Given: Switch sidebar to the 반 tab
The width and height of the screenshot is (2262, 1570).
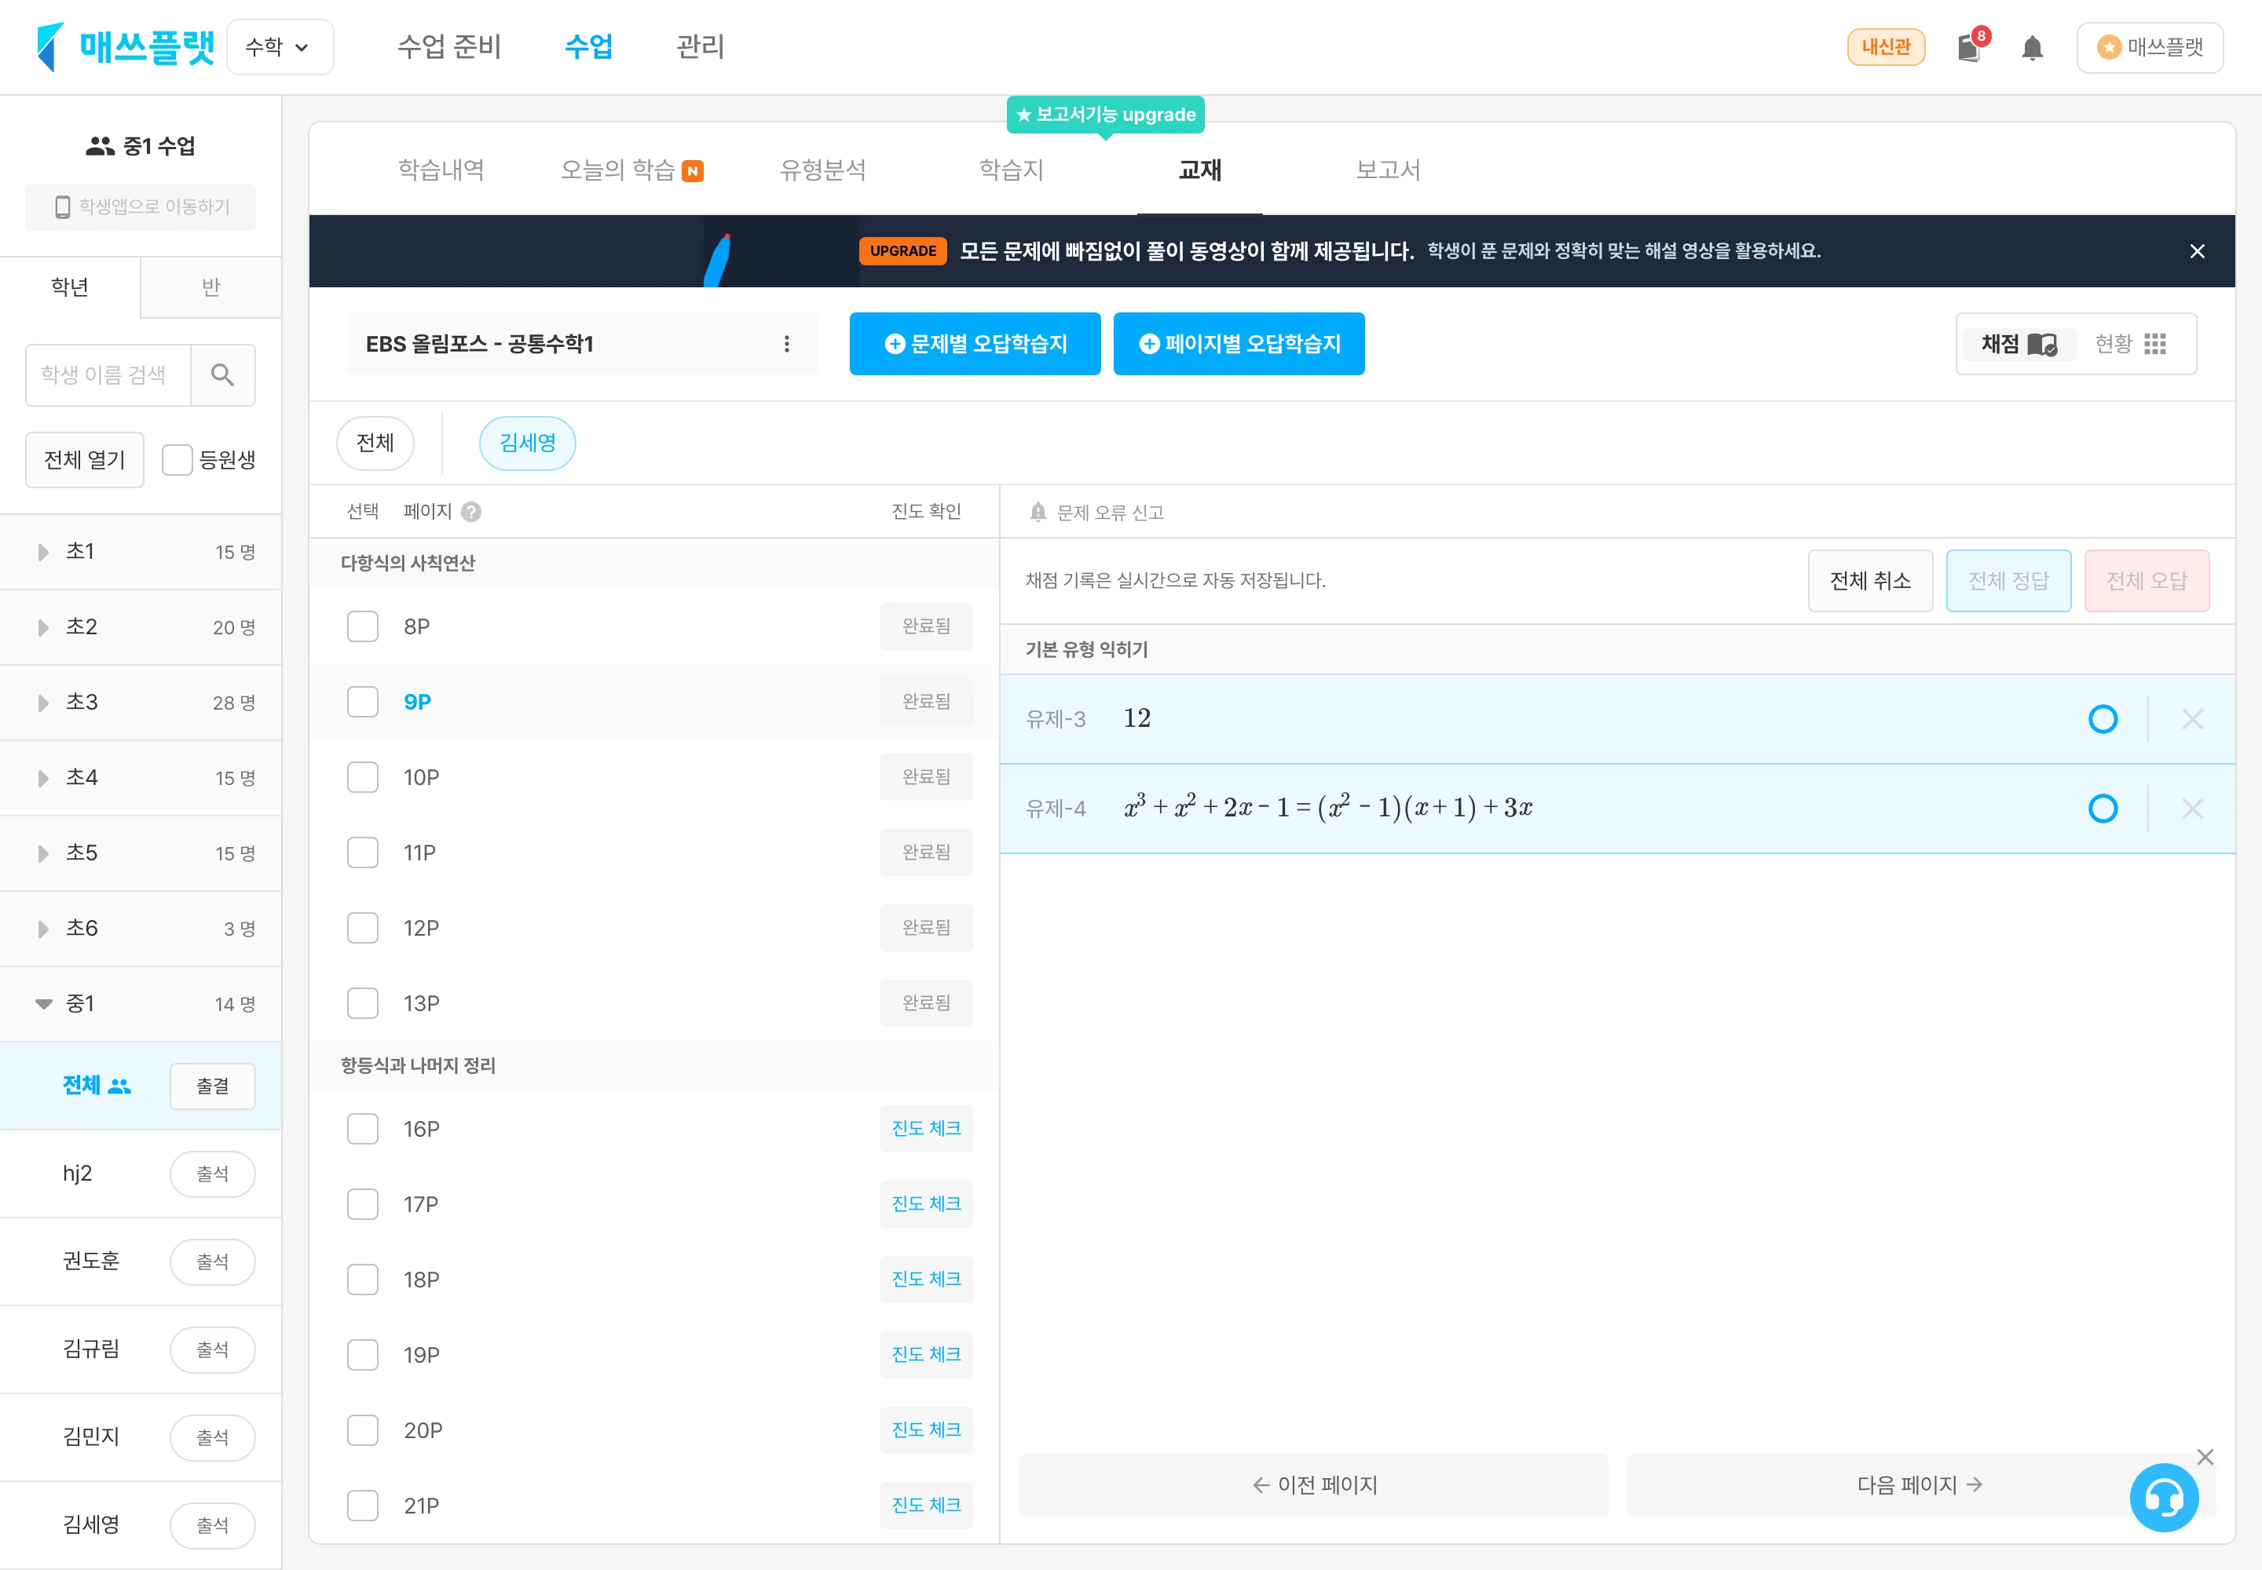Looking at the screenshot, I should click(210, 287).
